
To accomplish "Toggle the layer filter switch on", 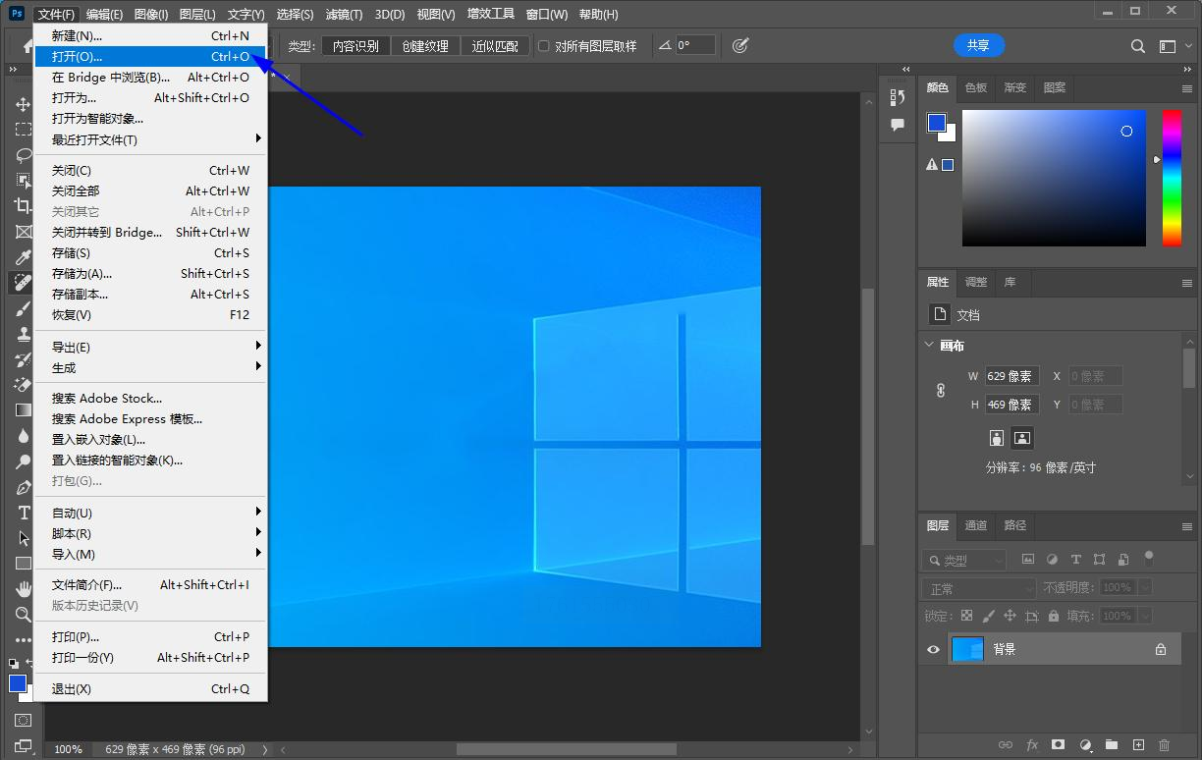I will pos(1148,559).
